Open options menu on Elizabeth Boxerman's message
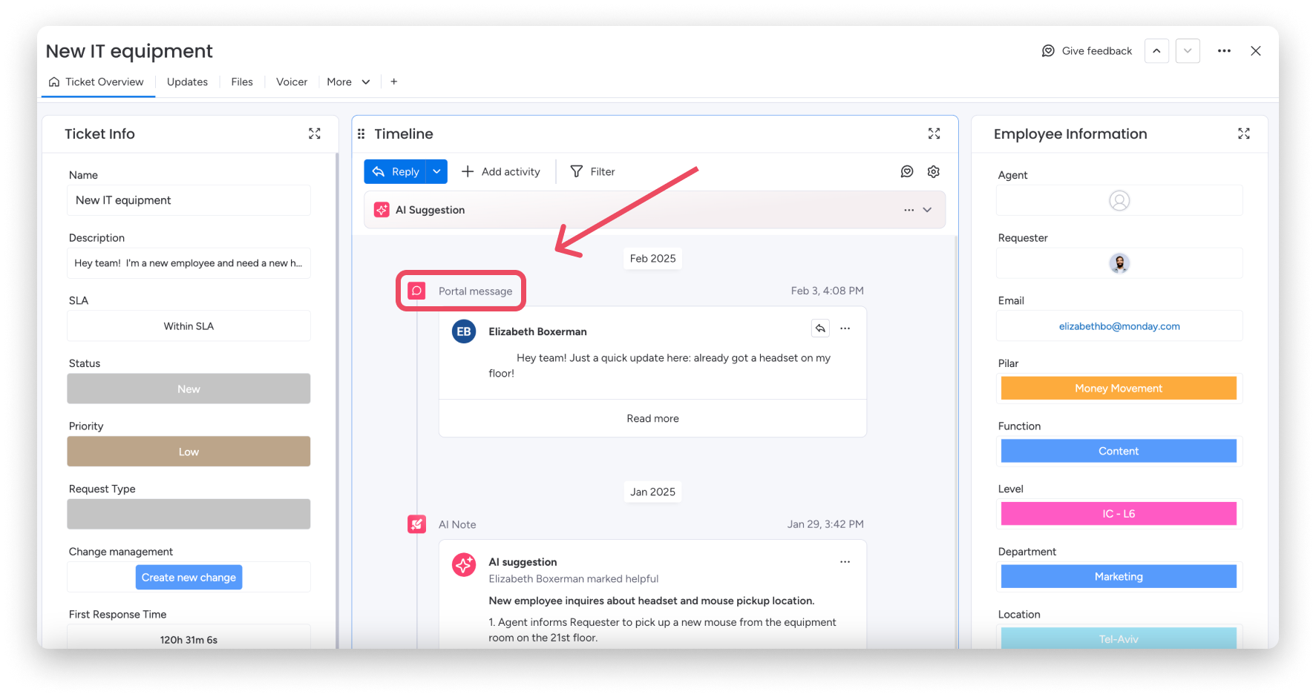Screen dimensions: 1316x697 click(845, 328)
